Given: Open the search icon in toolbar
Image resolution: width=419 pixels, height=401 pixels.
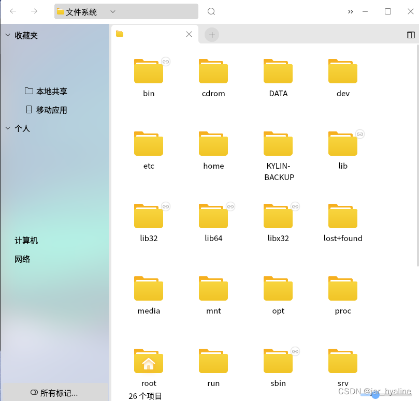Looking at the screenshot, I should click(x=210, y=11).
